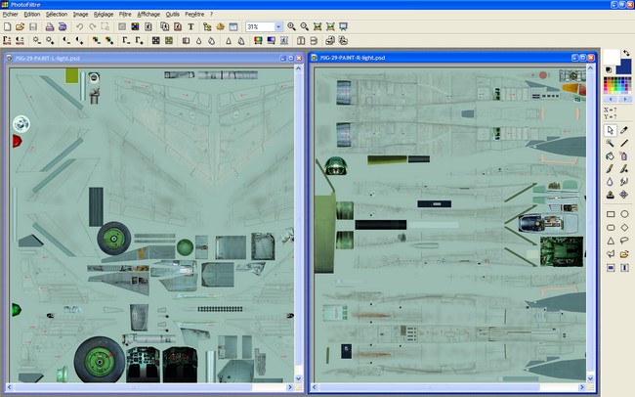Select the pointer selection tool

tap(611, 130)
